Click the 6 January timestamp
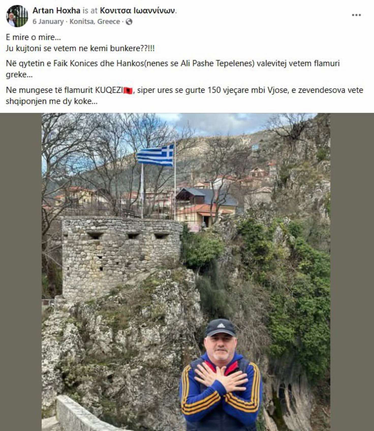The width and height of the screenshot is (374, 431). 48,22
